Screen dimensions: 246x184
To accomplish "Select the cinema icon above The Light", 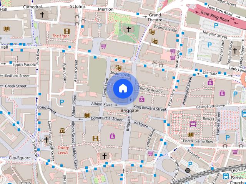I will [67, 31].
